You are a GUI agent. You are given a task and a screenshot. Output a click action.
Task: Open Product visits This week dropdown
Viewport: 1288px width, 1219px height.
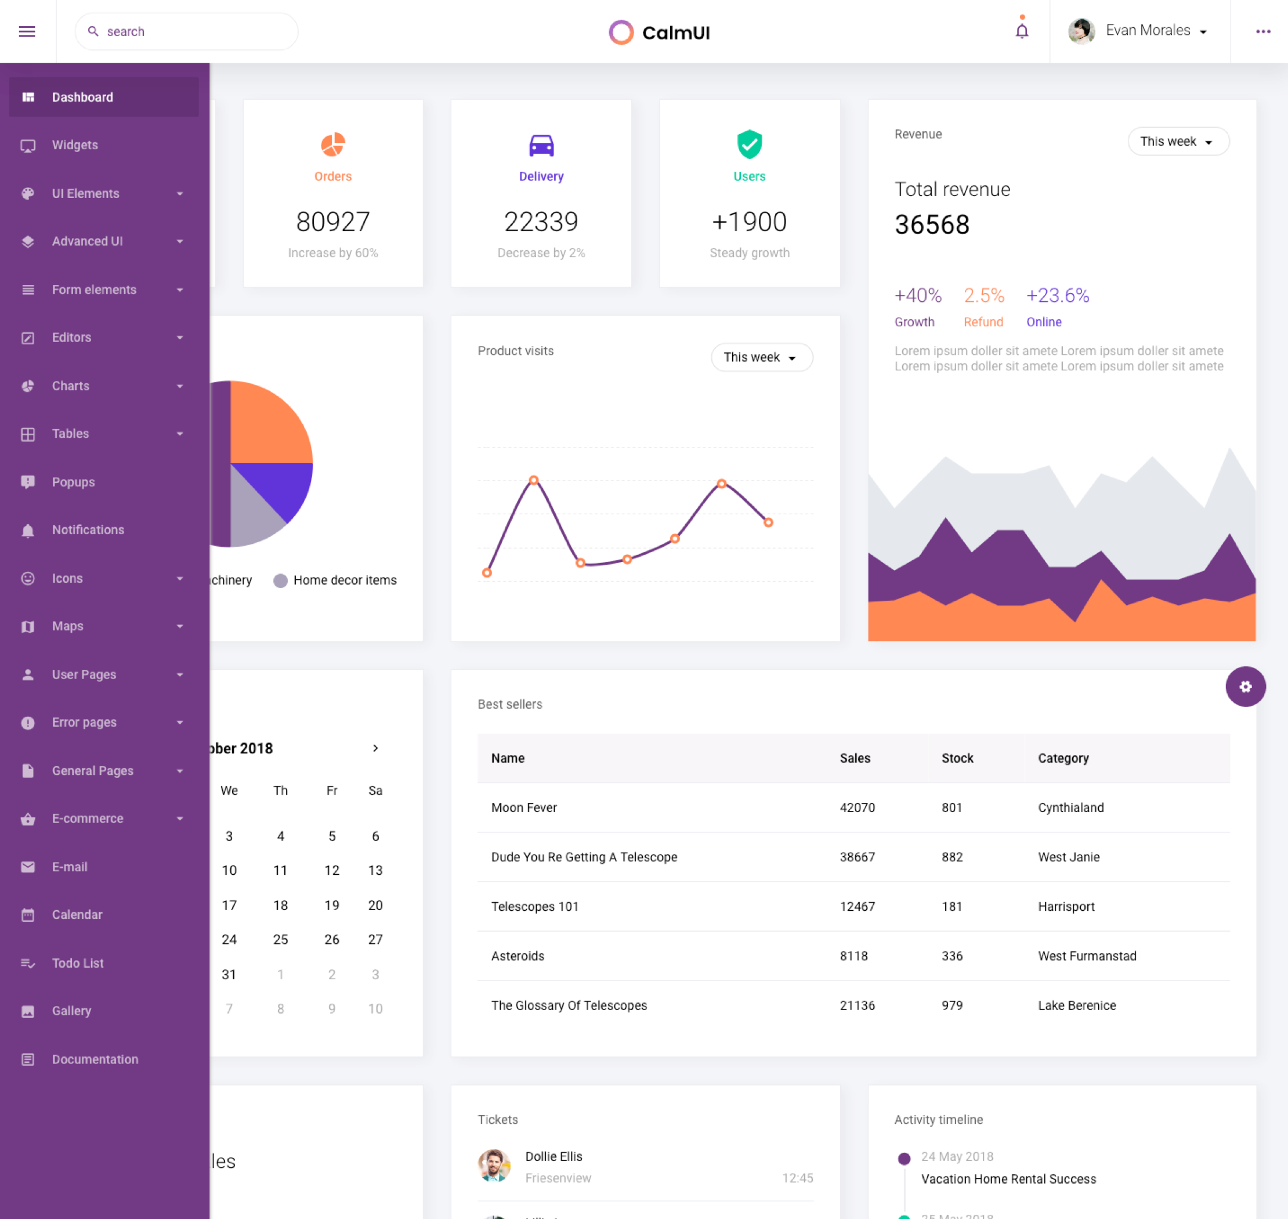click(x=761, y=358)
